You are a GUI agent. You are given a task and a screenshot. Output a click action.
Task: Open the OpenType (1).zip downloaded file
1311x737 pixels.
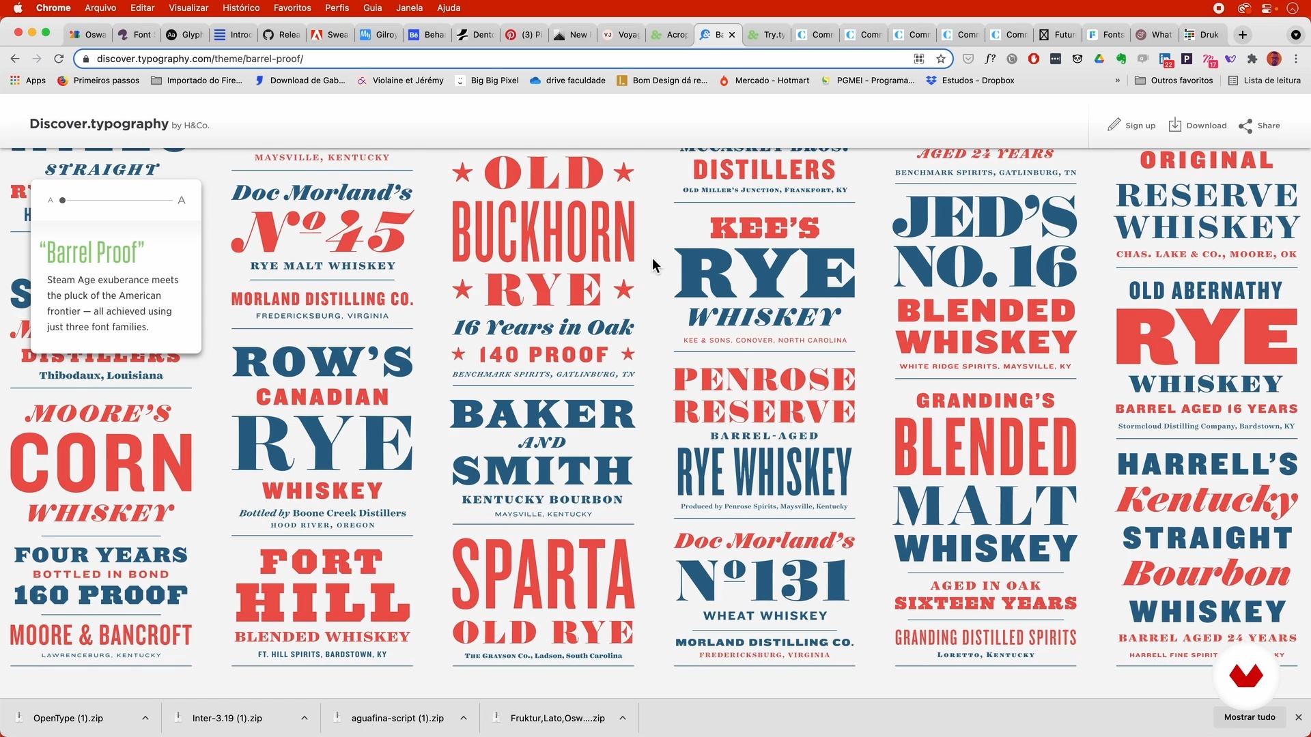68,718
